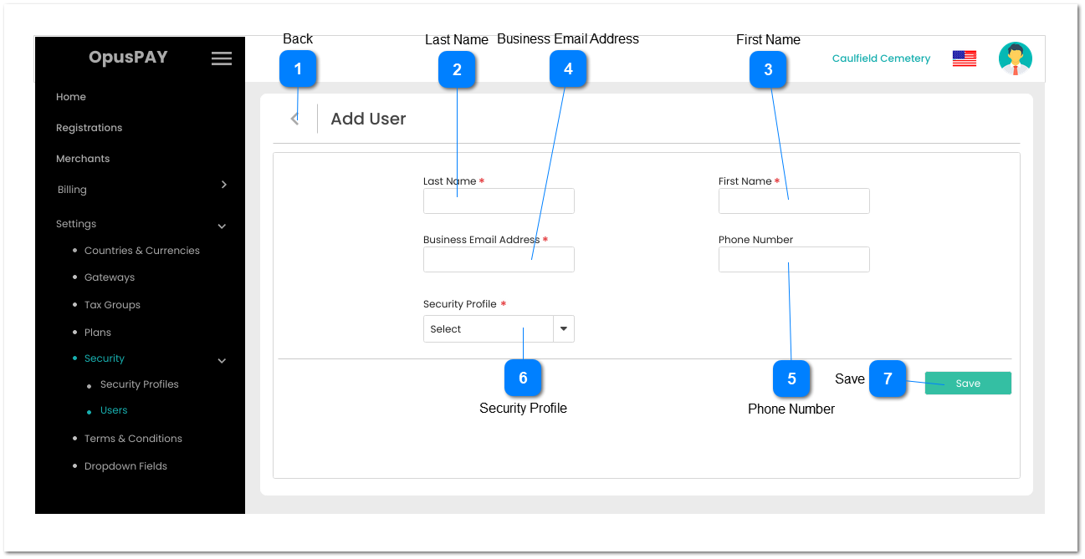Image resolution: width=1085 pixels, height=559 pixels.
Task: Go to Registrations in the sidebar
Action: pyautogui.click(x=89, y=128)
